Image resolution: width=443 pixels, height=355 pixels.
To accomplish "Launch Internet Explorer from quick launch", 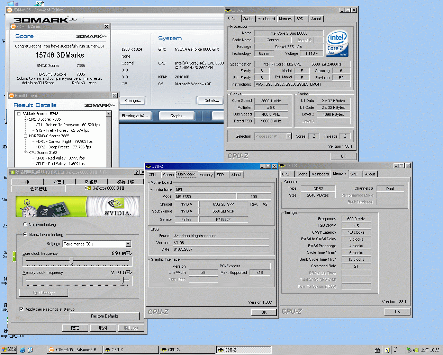I will pyautogui.click(x=23, y=350).
